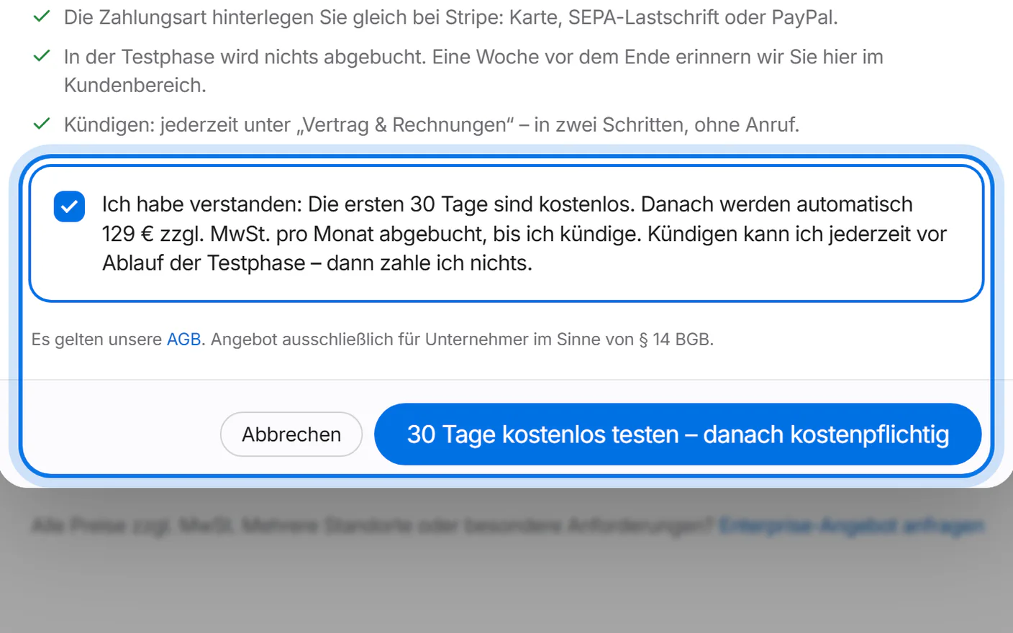Open the AGB terms link
The image size is (1013, 633).
pos(183,340)
